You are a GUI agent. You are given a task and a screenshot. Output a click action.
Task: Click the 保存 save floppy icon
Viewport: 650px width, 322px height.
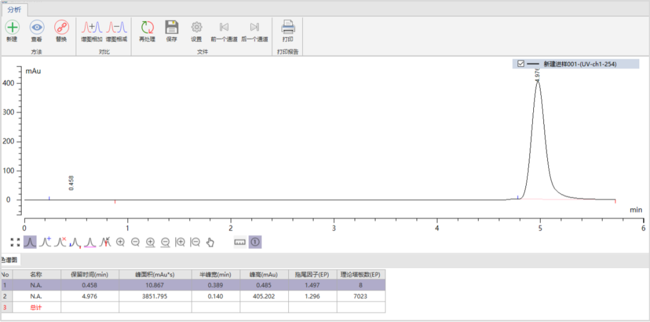pyautogui.click(x=172, y=27)
